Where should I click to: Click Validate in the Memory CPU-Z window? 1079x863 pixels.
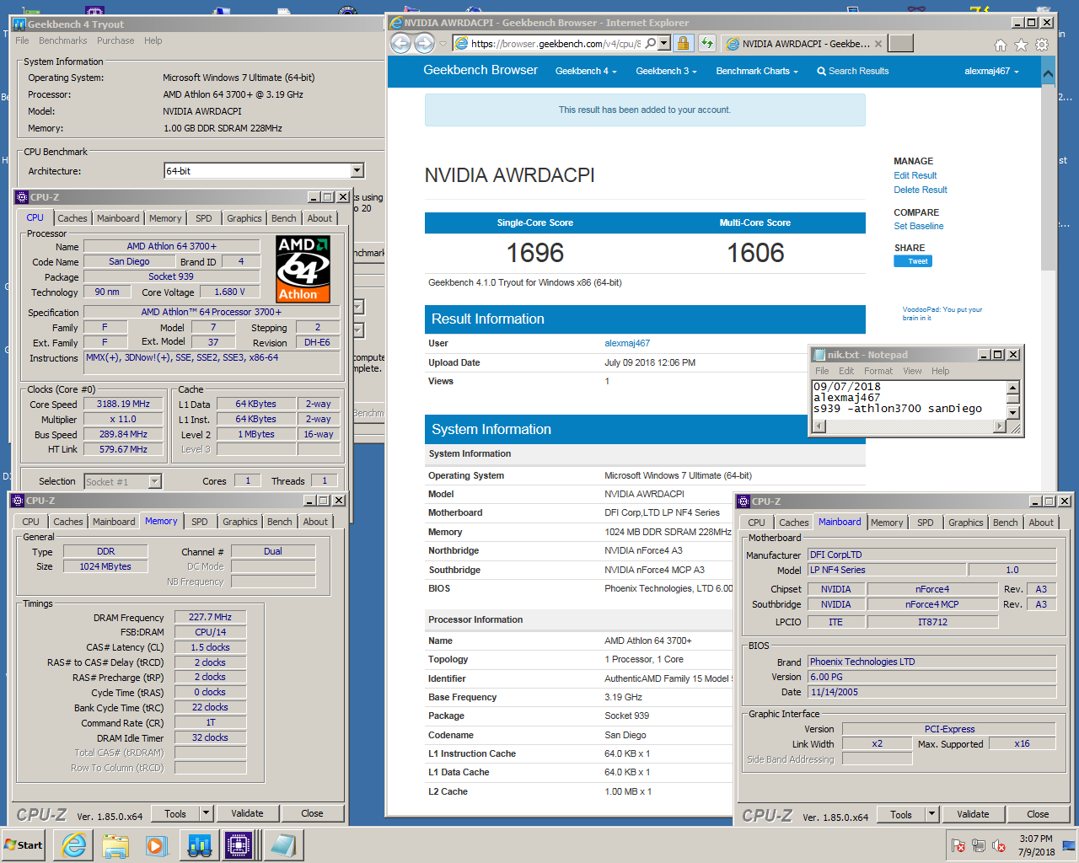tap(247, 813)
